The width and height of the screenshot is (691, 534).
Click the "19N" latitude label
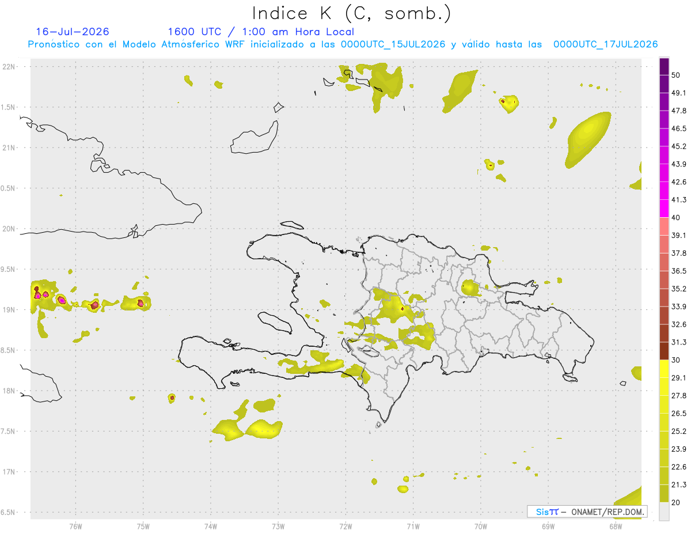(10, 309)
